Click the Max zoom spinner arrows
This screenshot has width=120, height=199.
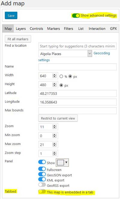pos(54,145)
